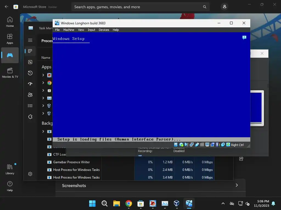Show hidden system tray icons

click(x=223, y=203)
